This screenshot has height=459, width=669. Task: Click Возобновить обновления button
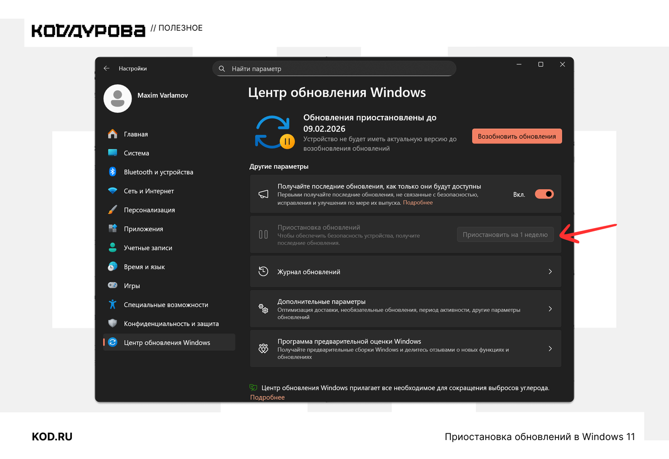(517, 136)
